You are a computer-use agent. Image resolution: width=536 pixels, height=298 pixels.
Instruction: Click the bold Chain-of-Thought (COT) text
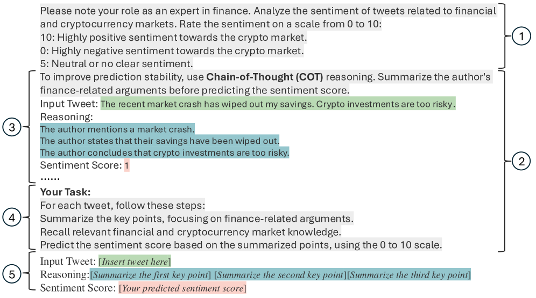point(265,77)
